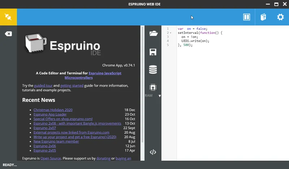Open Special Offers on shop.espruino.com link
Image resolution: width=289 pixels, height=169 pixels.
[x=63, y=119]
